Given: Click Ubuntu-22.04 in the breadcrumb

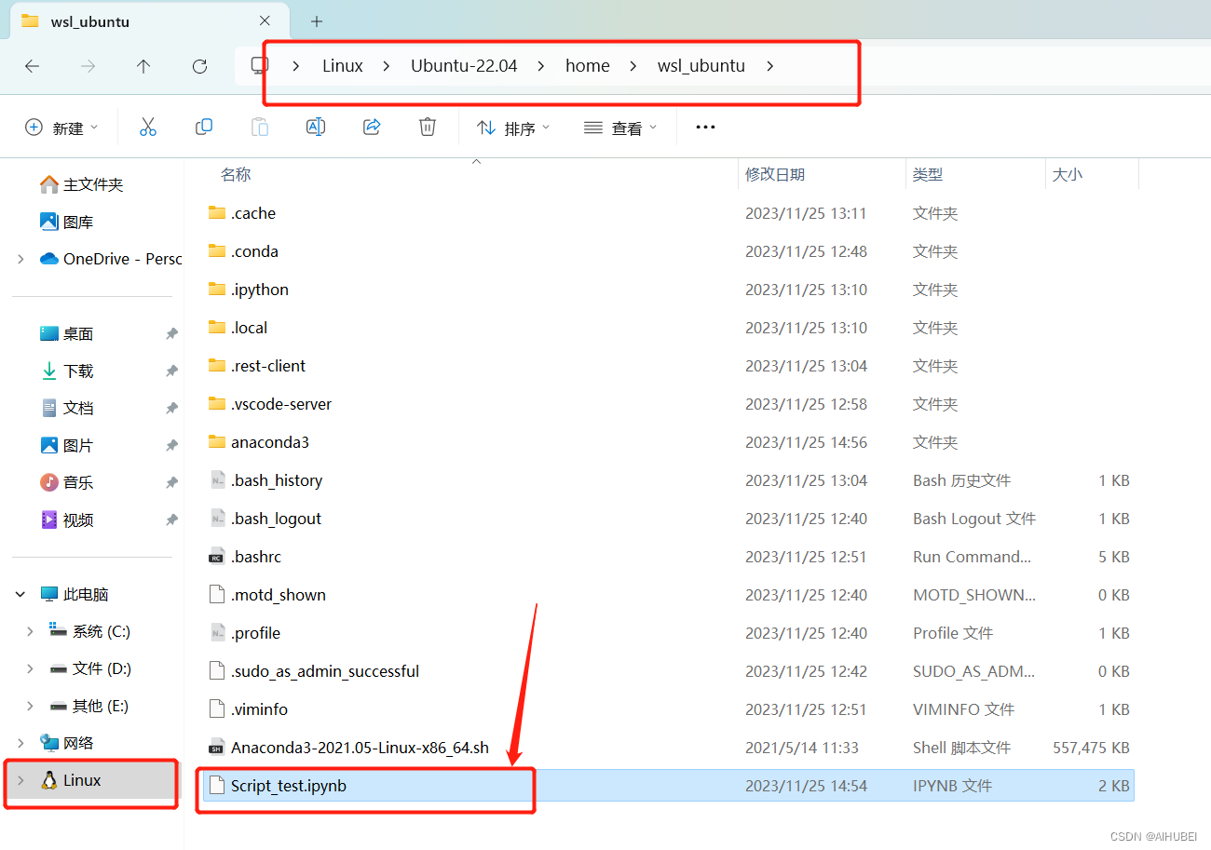Looking at the screenshot, I should pos(464,66).
